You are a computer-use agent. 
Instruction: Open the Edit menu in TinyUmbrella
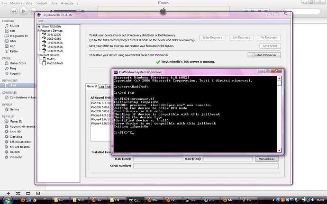[41, 21]
